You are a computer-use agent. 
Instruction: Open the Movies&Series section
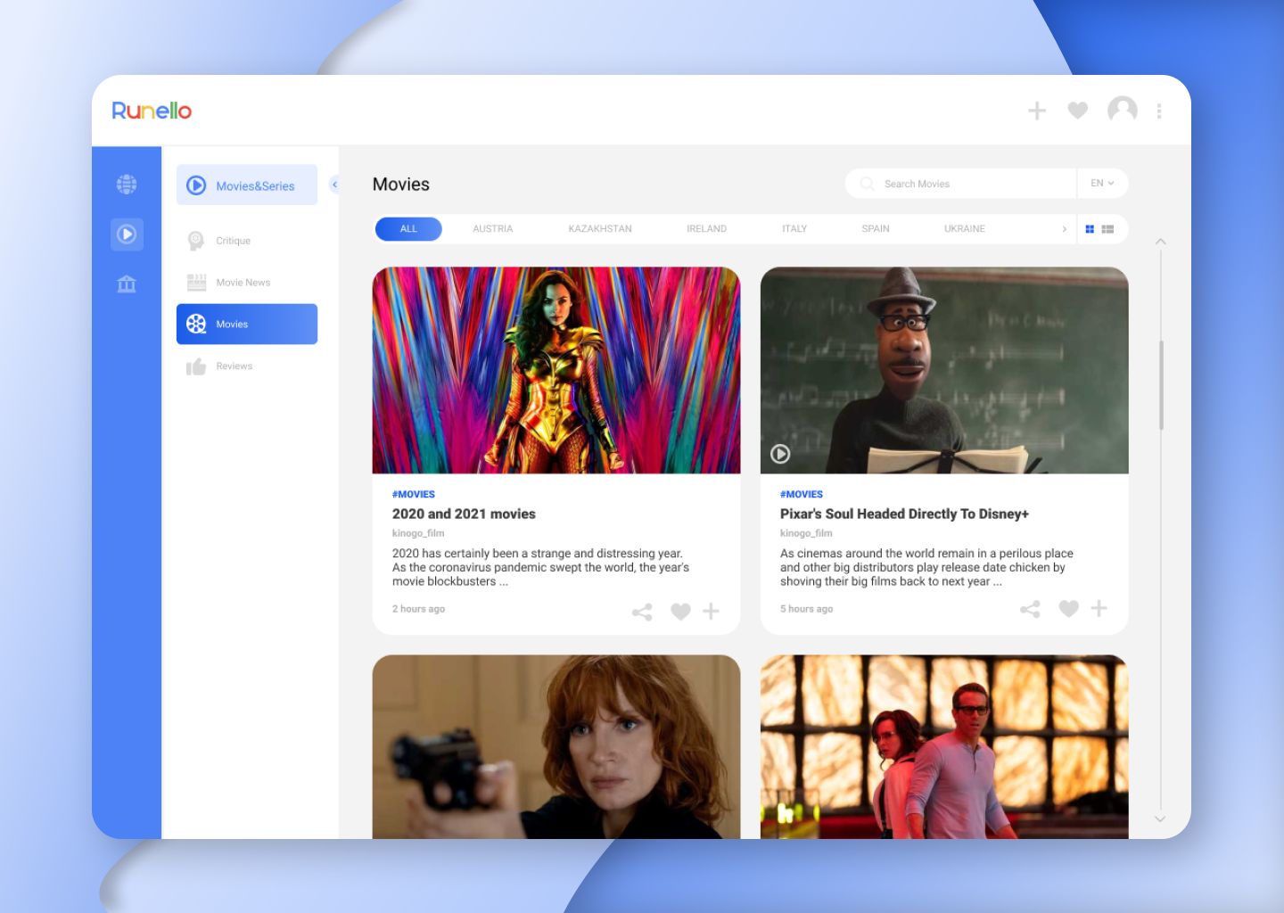coord(247,185)
